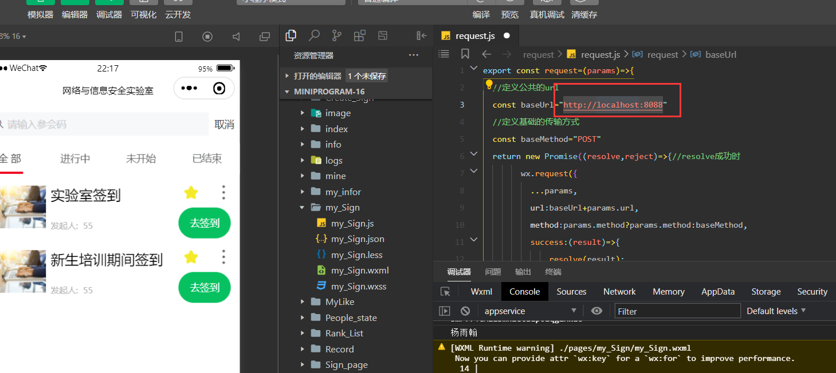Open the Source Control branch icon
The width and height of the screenshot is (836, 373).
(x=337, y=35)
